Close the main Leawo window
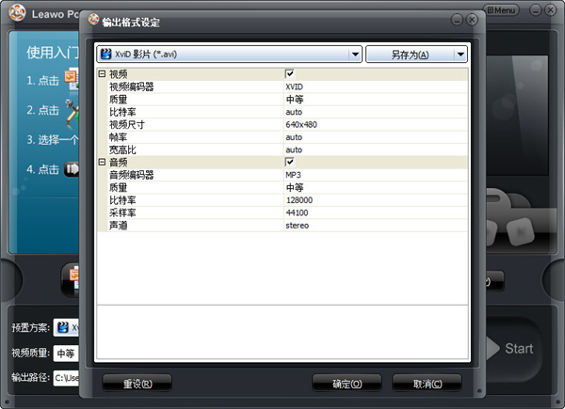The image size is (565, 409). click(551, 10)
